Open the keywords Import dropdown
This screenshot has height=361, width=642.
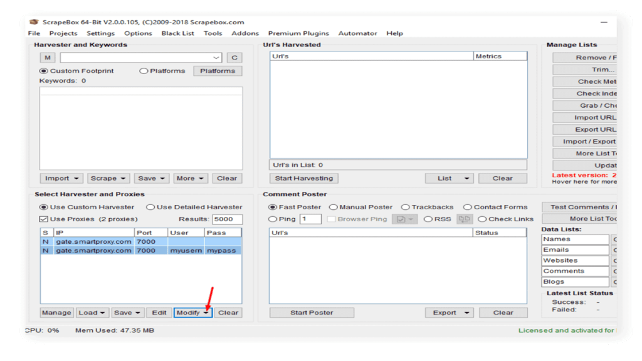pos(61,179)
